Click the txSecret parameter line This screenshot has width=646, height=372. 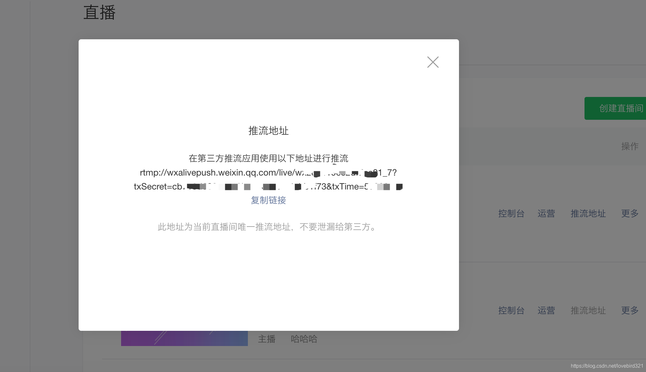tap(268, 187)
